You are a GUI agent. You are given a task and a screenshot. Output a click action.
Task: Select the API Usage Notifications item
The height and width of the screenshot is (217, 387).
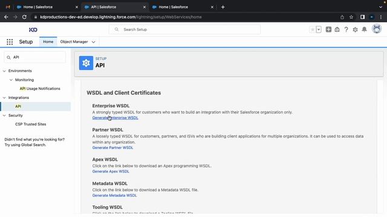tap(40, 89)
